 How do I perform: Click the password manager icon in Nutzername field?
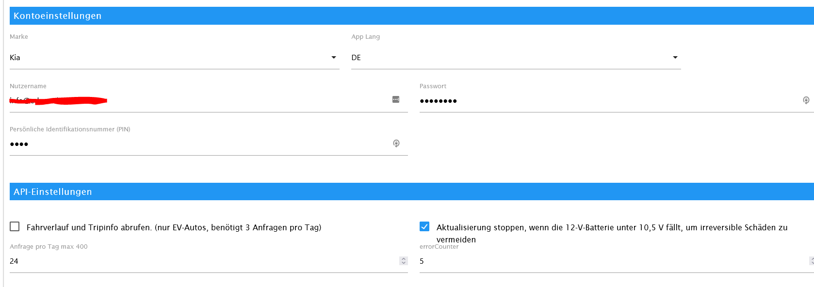[x=396, y=99]
